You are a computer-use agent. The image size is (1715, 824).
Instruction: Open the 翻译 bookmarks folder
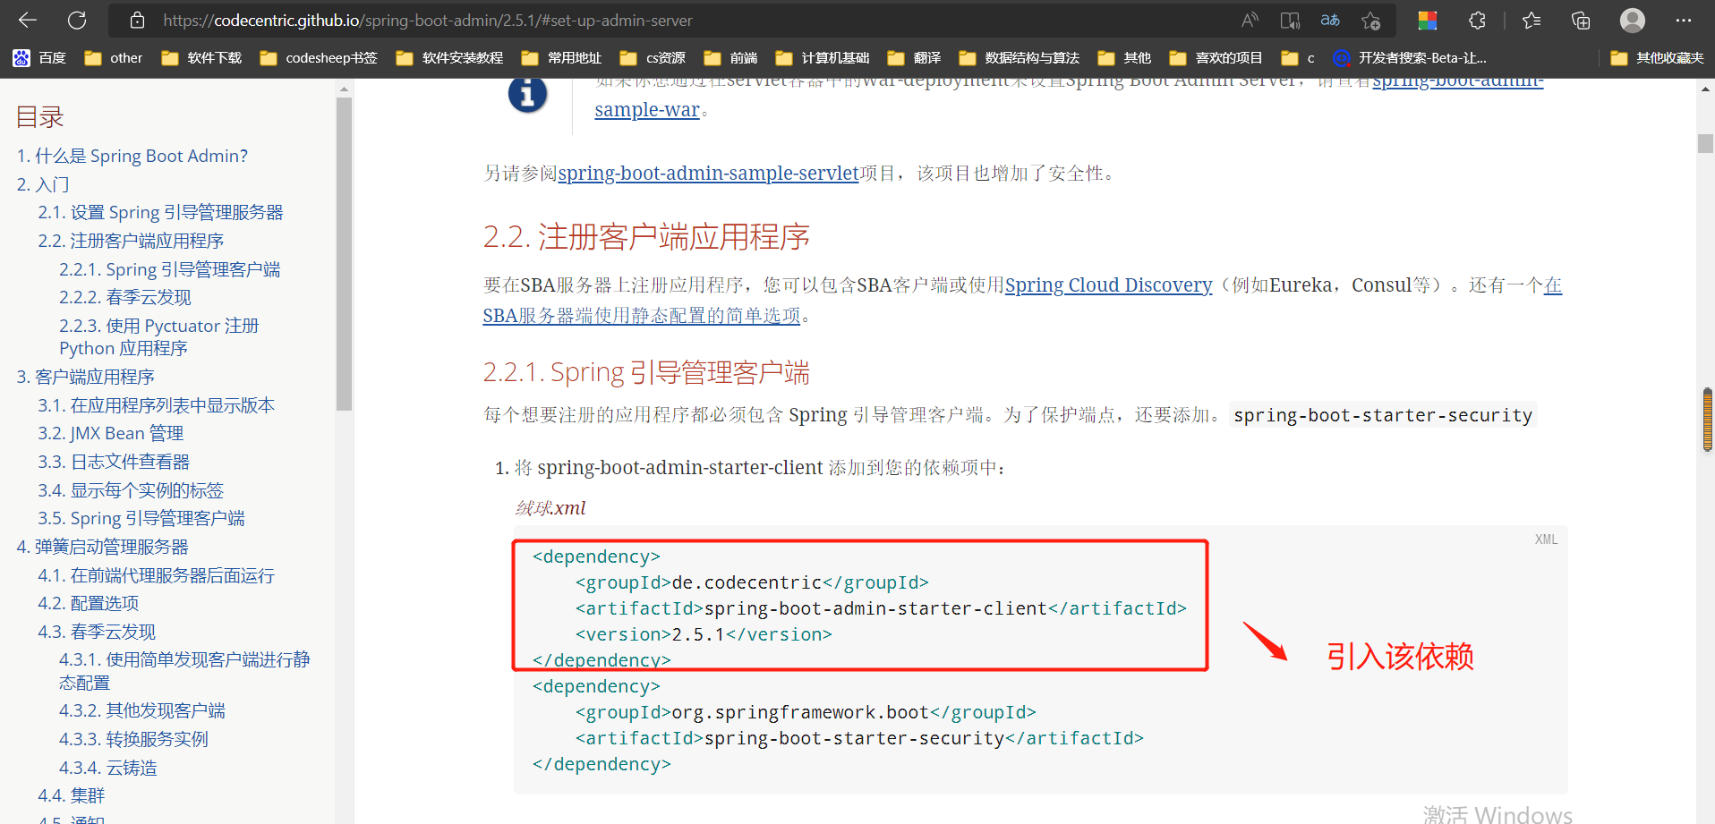(x=914, y=58)
